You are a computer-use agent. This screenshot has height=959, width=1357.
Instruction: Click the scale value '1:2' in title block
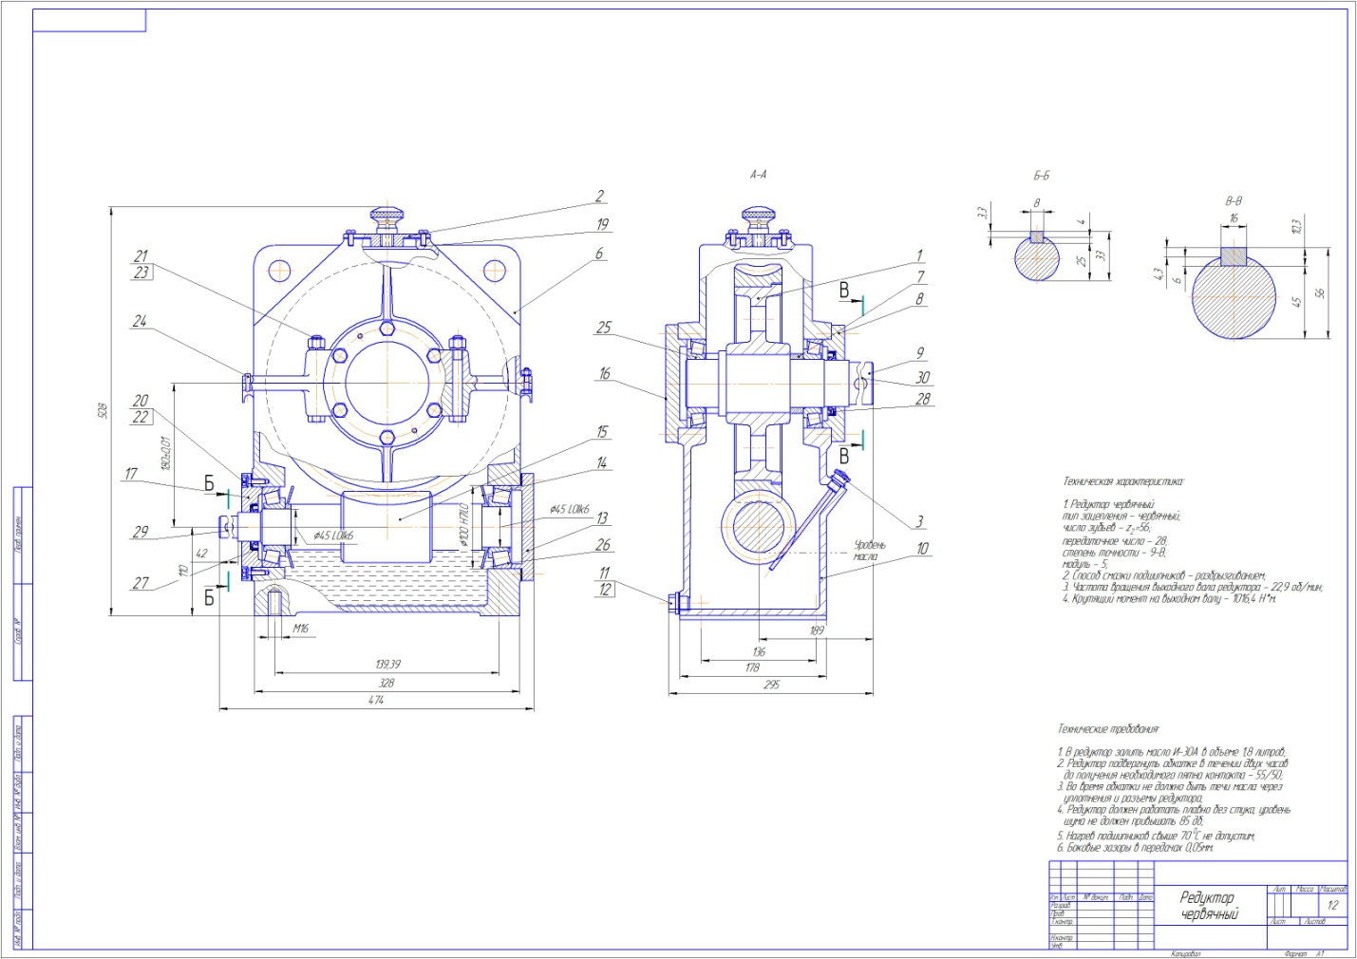point(1332,905)
